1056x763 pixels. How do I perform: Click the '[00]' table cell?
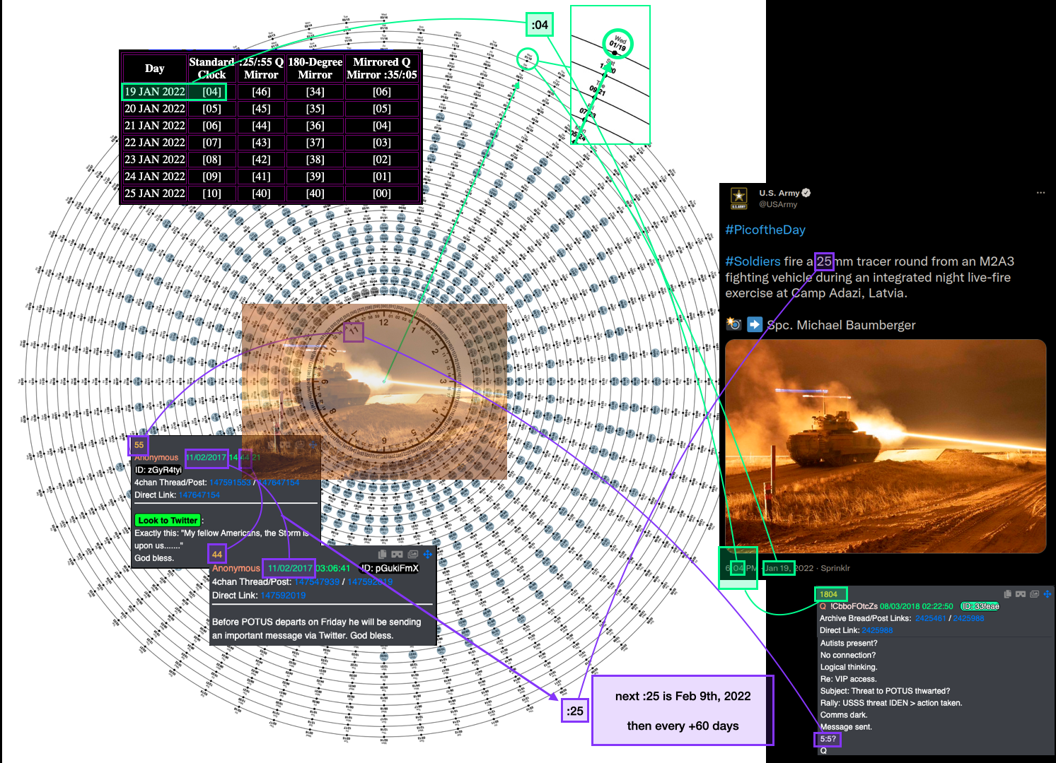[382, 193]
